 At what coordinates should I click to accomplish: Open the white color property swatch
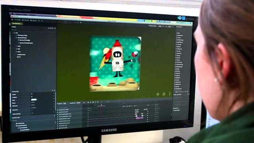(34, 100)
